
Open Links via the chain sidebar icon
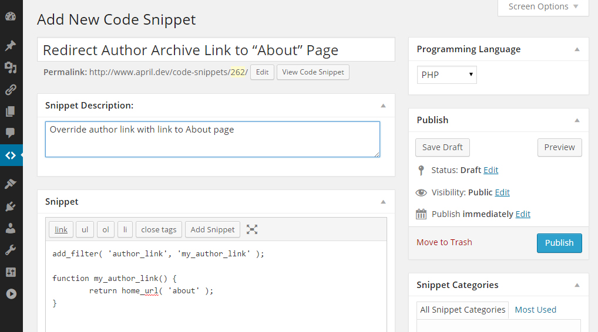coord(11,90)
